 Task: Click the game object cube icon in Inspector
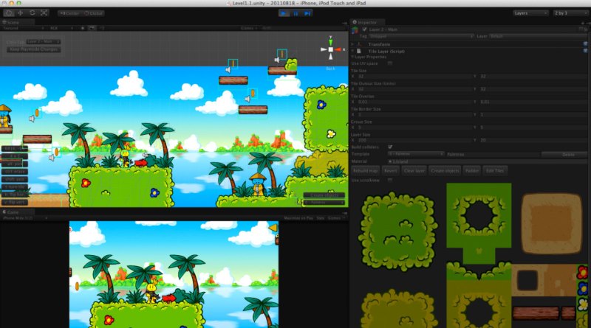pyautogui.click(x=355, y=29)
